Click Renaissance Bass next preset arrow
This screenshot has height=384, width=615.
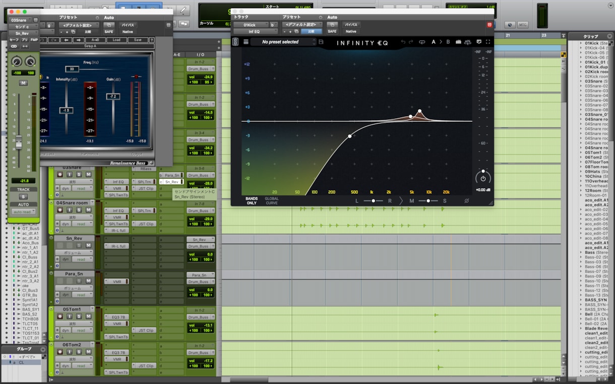tap(79, 40)
